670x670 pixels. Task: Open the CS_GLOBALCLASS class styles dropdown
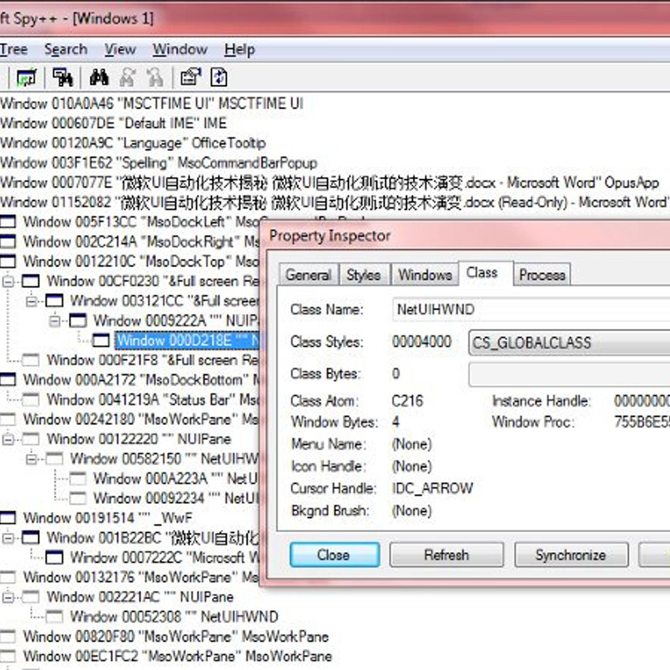point(569,343)
